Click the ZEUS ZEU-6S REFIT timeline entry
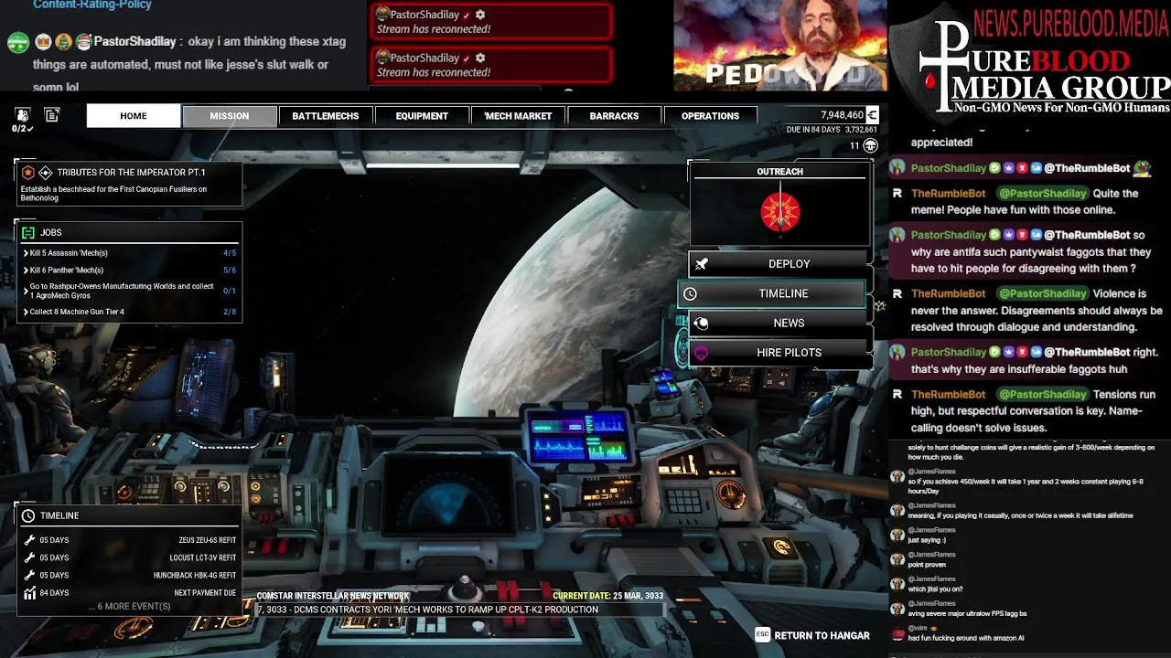The width and height of the screenshot is (1171, 658). click(129, 540)
